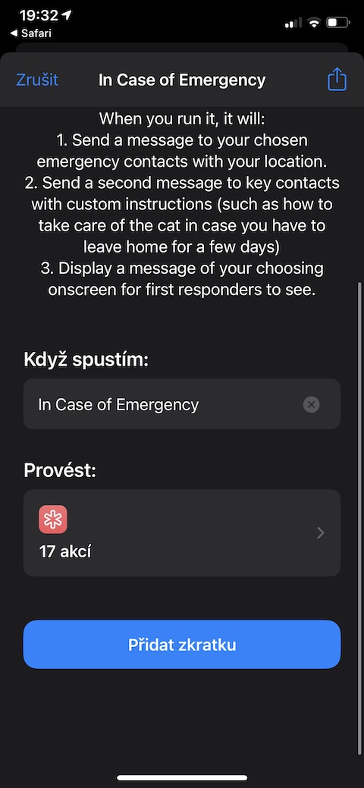Tap the shortcut description text

(182, 204)
